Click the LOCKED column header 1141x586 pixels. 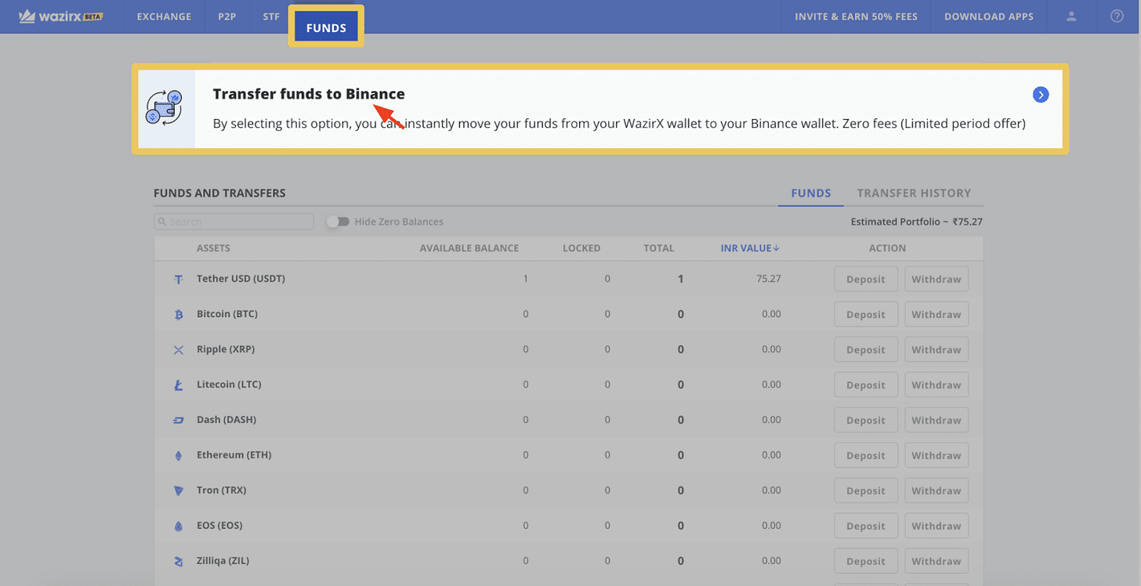point(581,248)
